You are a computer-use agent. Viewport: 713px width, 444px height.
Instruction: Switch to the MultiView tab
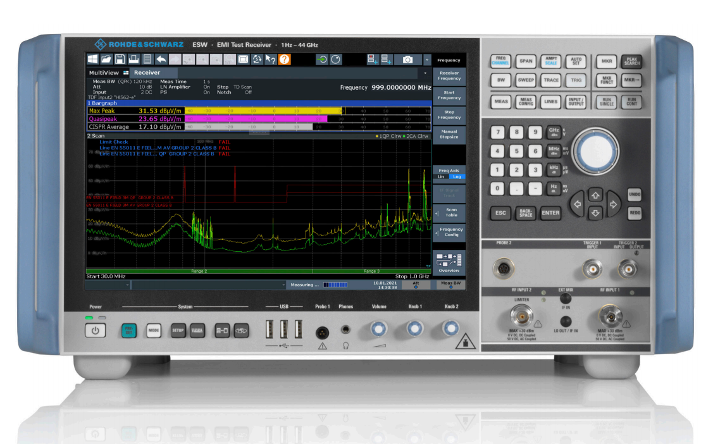[103, 73]
